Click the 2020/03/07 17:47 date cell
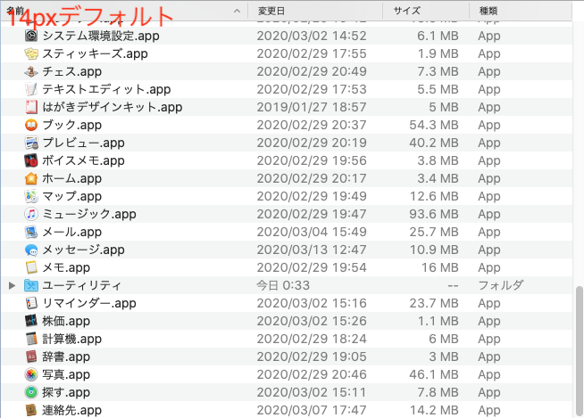This screenshot has height=418, width=584. coord(312,410)
